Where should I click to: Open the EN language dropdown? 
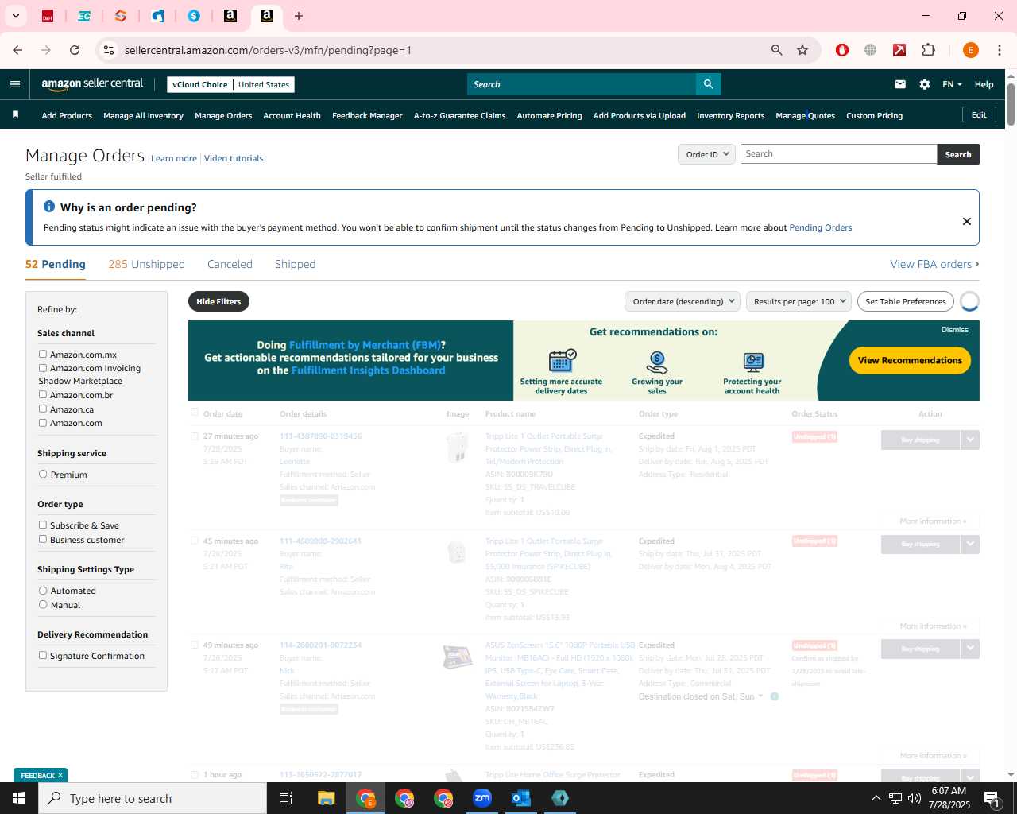click(x=952, y=84)
